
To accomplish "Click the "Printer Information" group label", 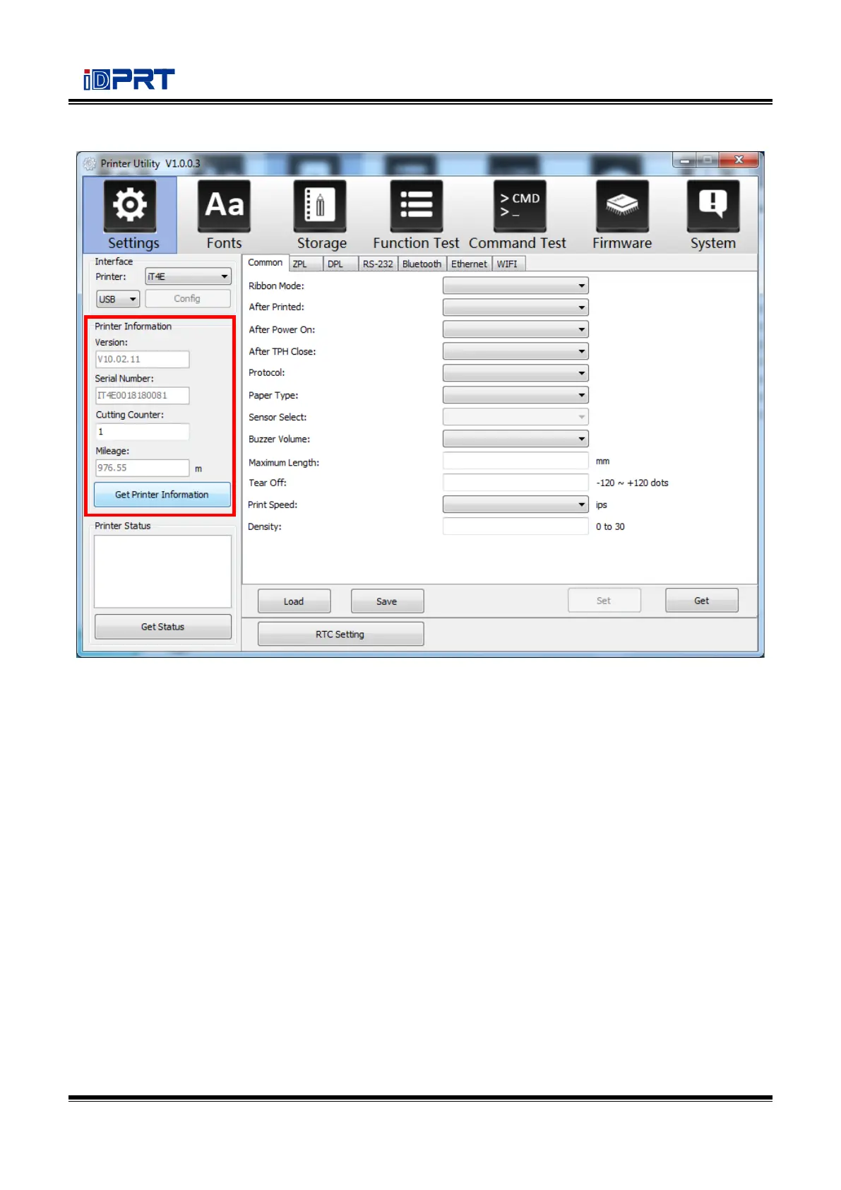I will click(133, 326).
